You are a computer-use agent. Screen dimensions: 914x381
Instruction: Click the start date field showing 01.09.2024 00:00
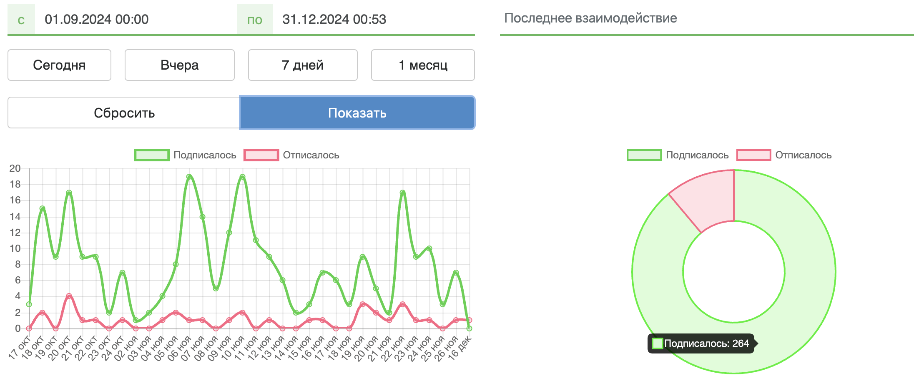pos(136,20)
